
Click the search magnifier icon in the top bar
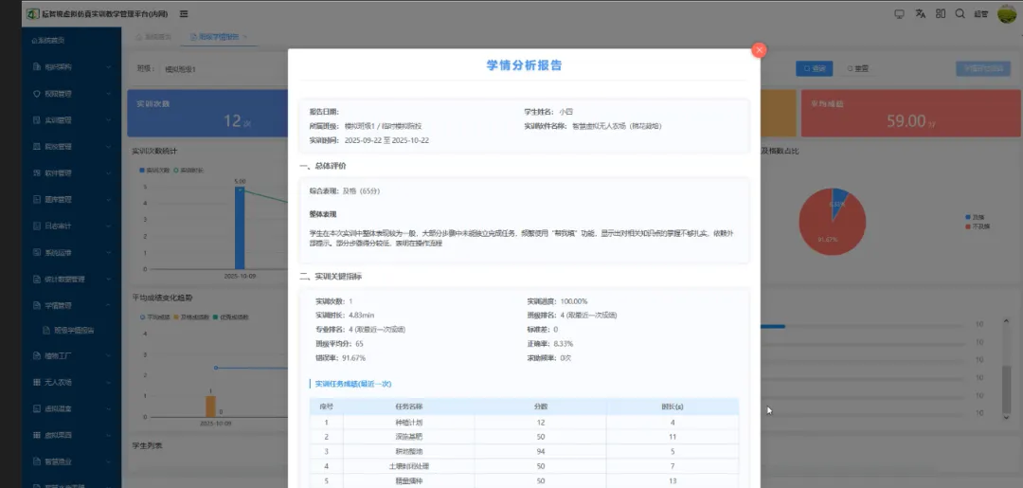pyautogui.click(x=960, y=13)
